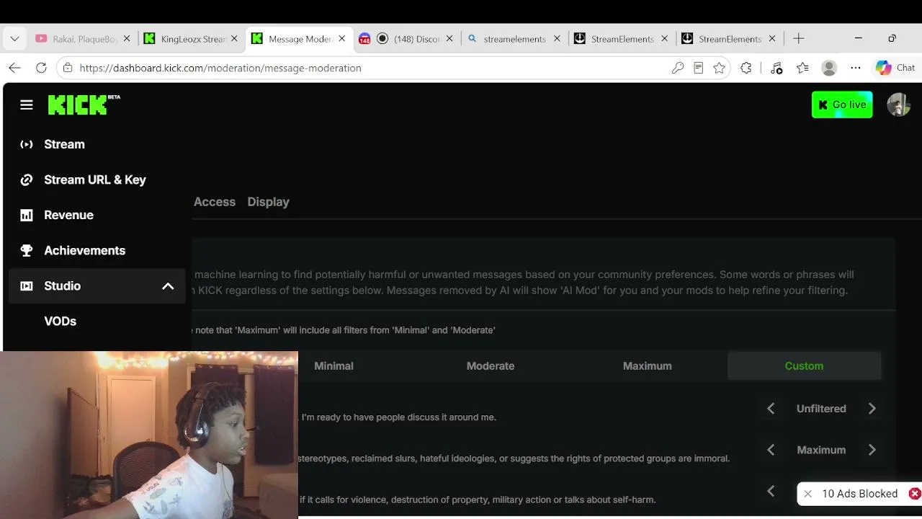
Task: Lower the hate-speech filter from Maximum
Action: coord(771,450)
